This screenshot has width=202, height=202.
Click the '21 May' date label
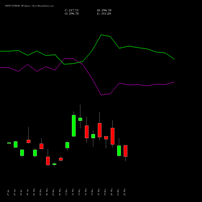click(x=118, y=192)
